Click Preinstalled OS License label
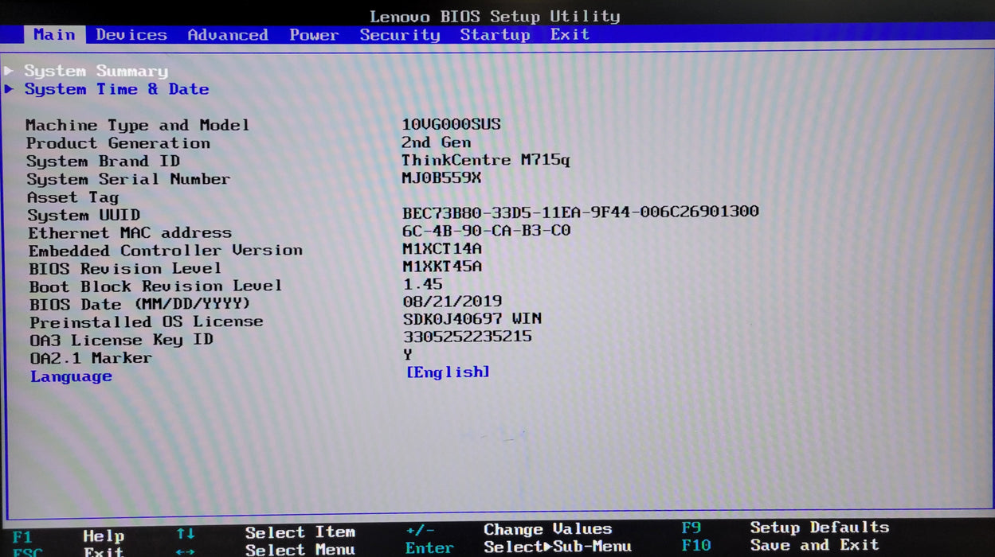Screen dimensions: 995x557 (147, 322)
